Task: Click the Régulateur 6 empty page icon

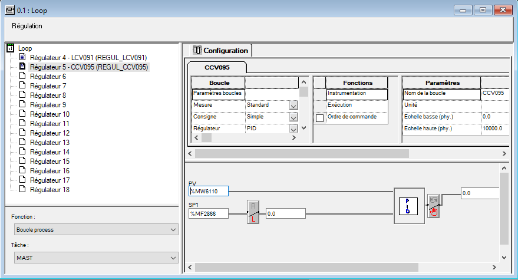Action: pyautogui.click(x=22, y=77)
